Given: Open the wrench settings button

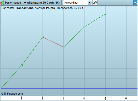Looking at the screenshot, I should 95,3.
